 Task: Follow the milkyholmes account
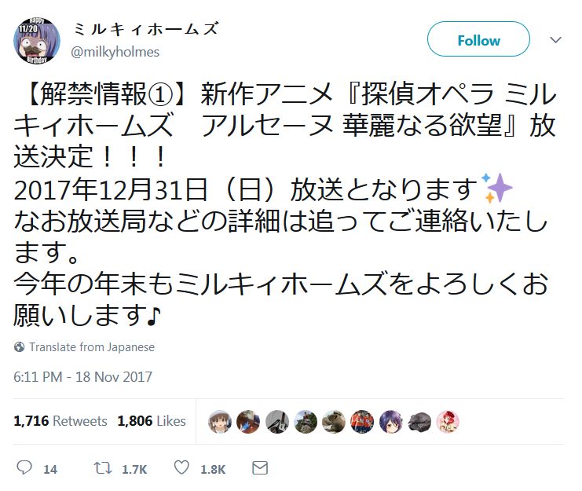pyautogui.click(x=478, y=39)
